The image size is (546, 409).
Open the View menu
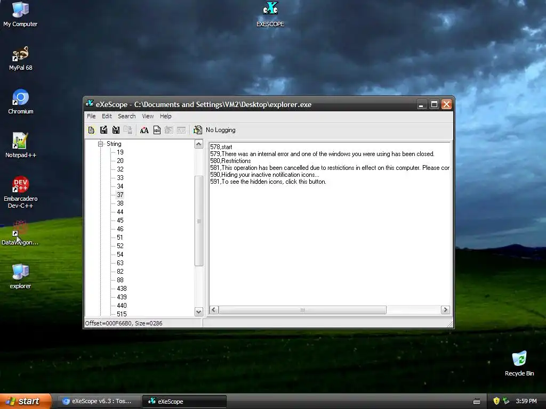(148, 116)
